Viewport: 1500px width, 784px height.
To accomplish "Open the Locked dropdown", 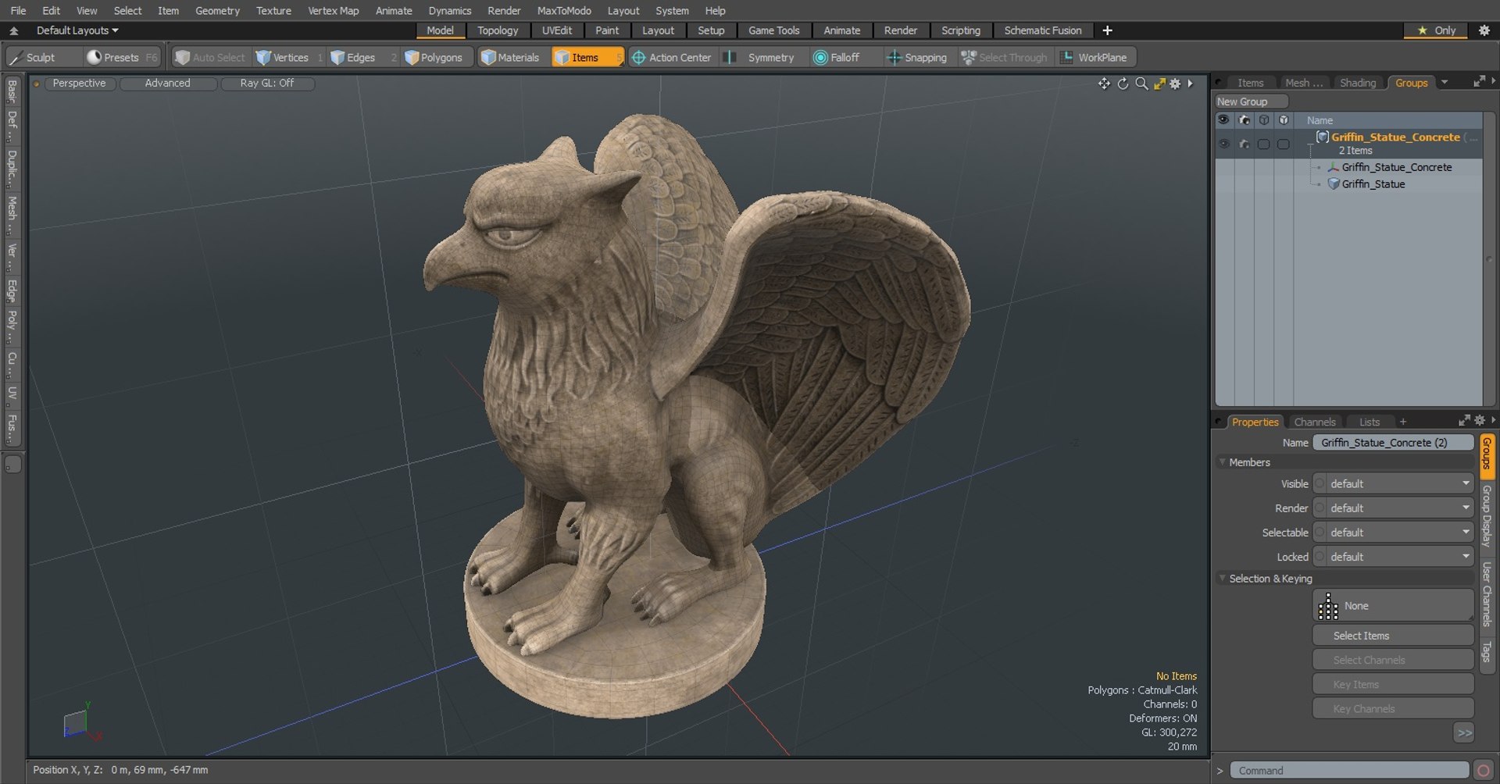I will [x=1393, y=557].
